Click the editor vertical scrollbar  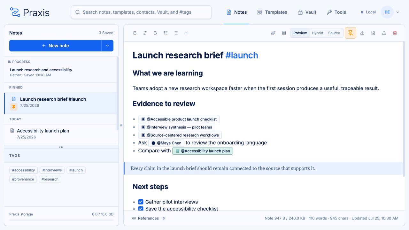404,109
